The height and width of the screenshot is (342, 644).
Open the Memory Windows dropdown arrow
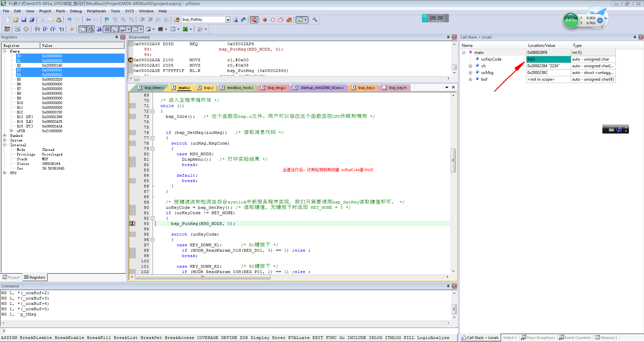(141, 29)
